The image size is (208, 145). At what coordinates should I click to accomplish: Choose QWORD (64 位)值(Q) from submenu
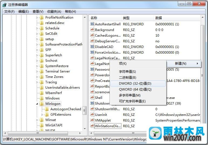138,89
